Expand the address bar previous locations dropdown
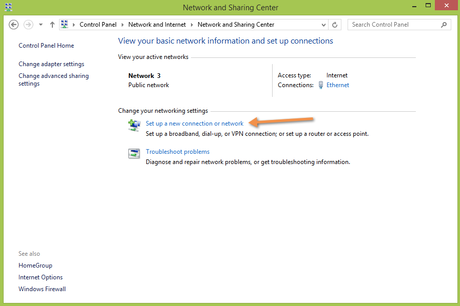This screenshot has height=306, width=460. (x=323, y=25)
